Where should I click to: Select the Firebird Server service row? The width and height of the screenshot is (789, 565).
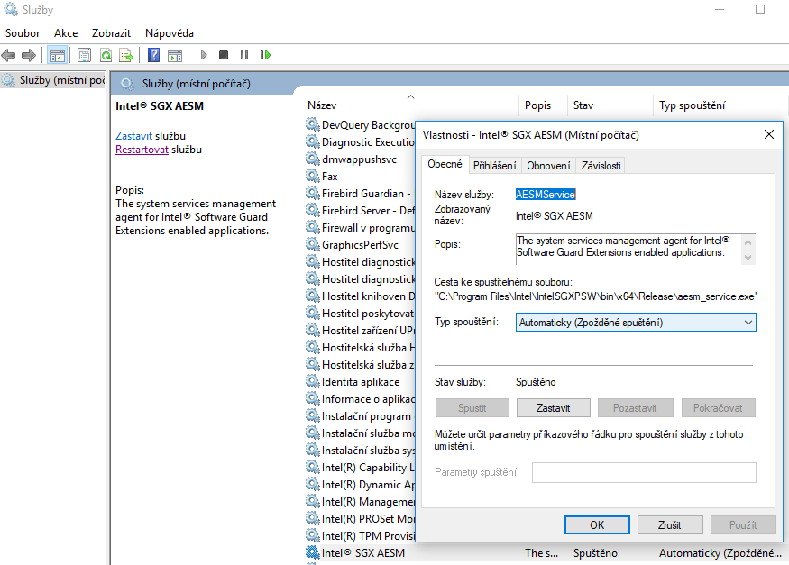click(361, 211)
